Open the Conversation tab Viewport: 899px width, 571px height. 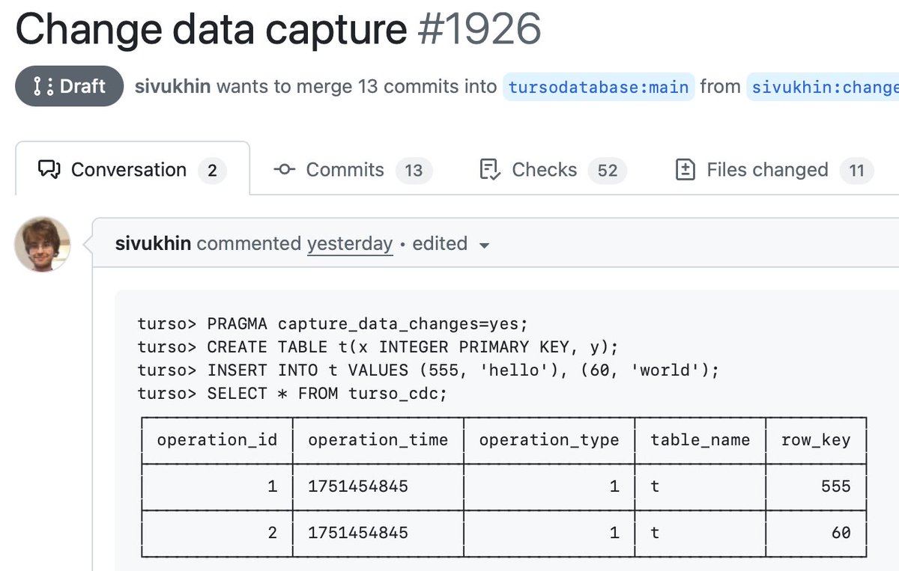[133, 168]
